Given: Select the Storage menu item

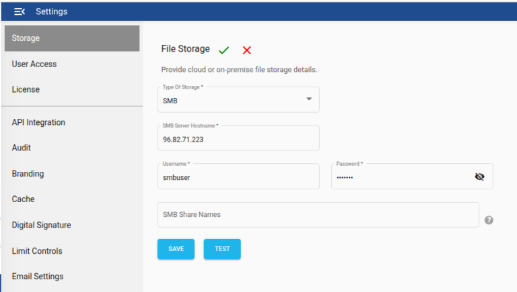Looking at the screenshot, I should coord(71,38).
